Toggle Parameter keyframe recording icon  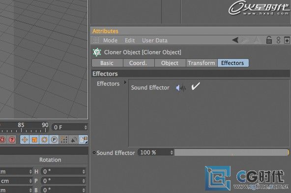pos(54,139)
